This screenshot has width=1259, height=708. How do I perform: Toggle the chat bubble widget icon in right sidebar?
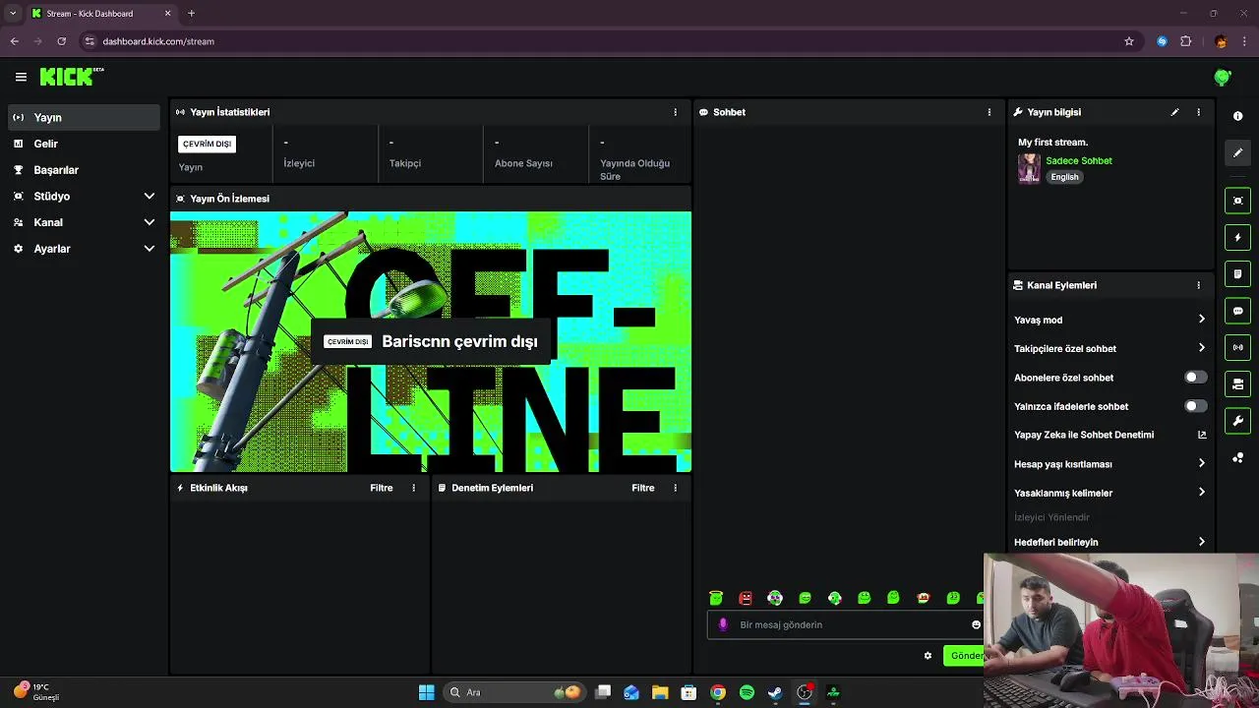(1237, 311)
